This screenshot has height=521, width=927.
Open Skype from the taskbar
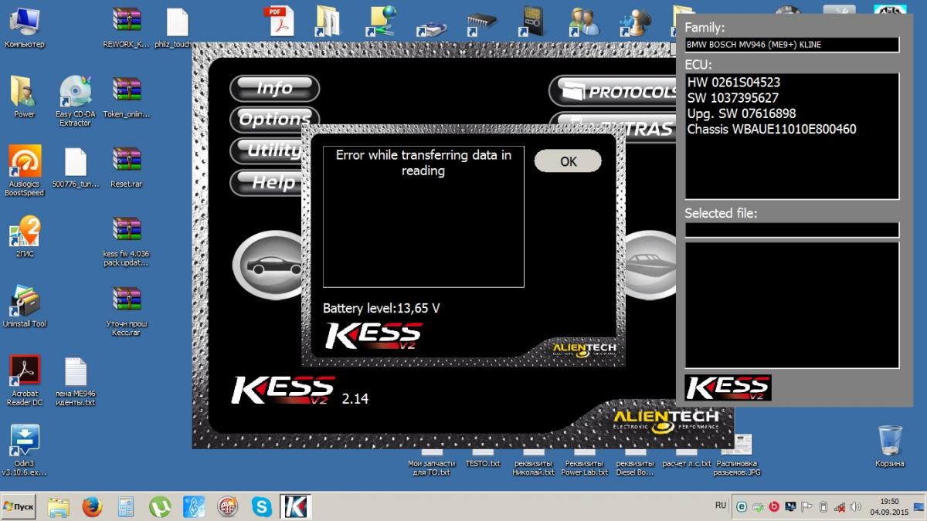pos(262,506)
